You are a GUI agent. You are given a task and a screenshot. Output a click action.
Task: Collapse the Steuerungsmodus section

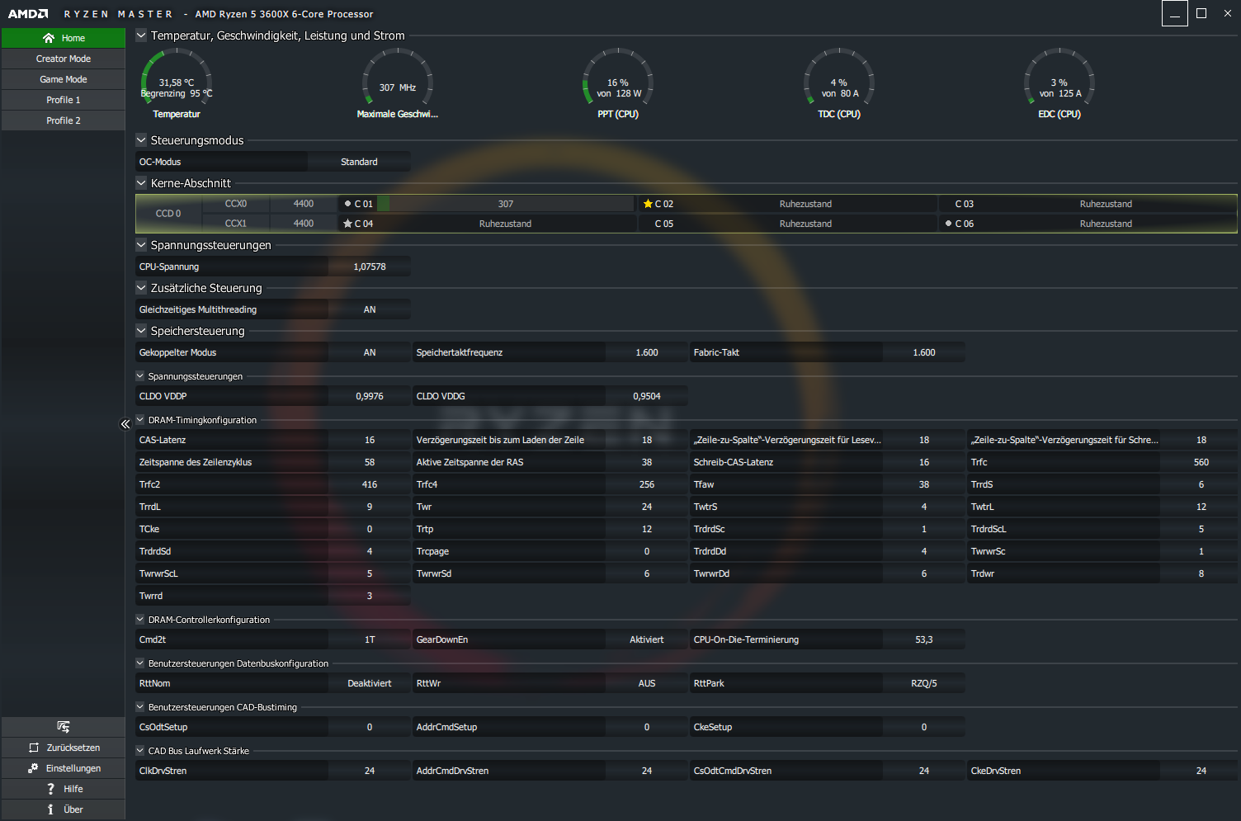pos(141,140)
